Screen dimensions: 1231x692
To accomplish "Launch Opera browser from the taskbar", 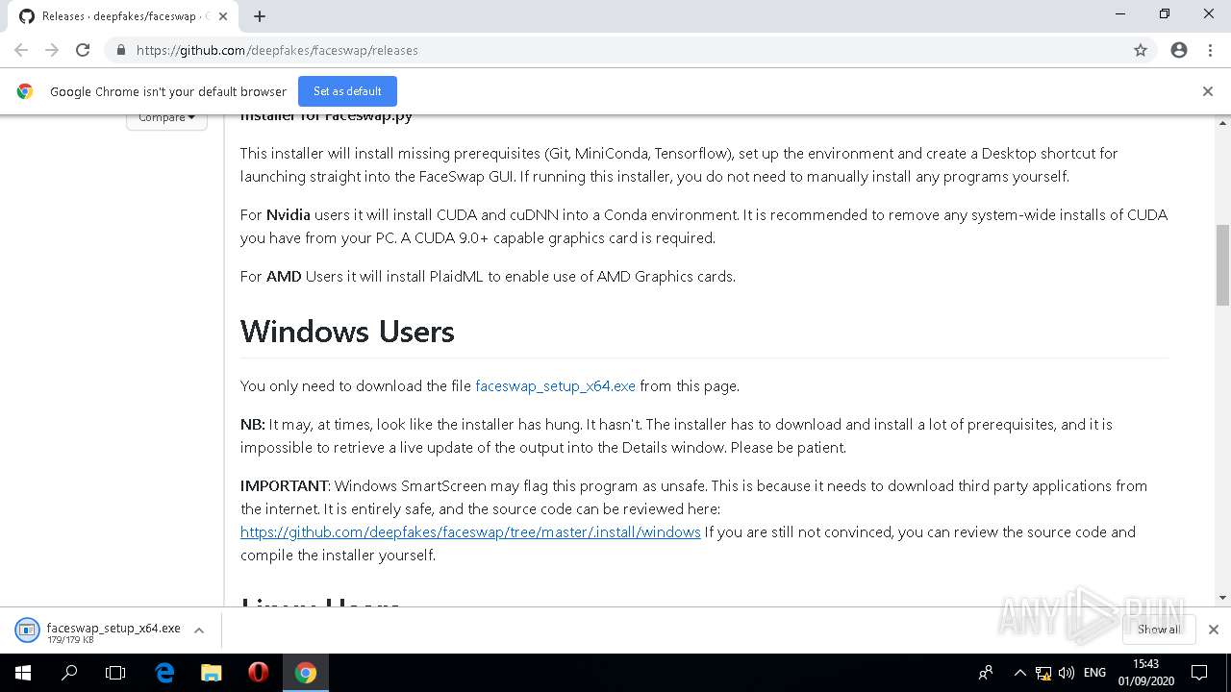I will click(258, 673).
